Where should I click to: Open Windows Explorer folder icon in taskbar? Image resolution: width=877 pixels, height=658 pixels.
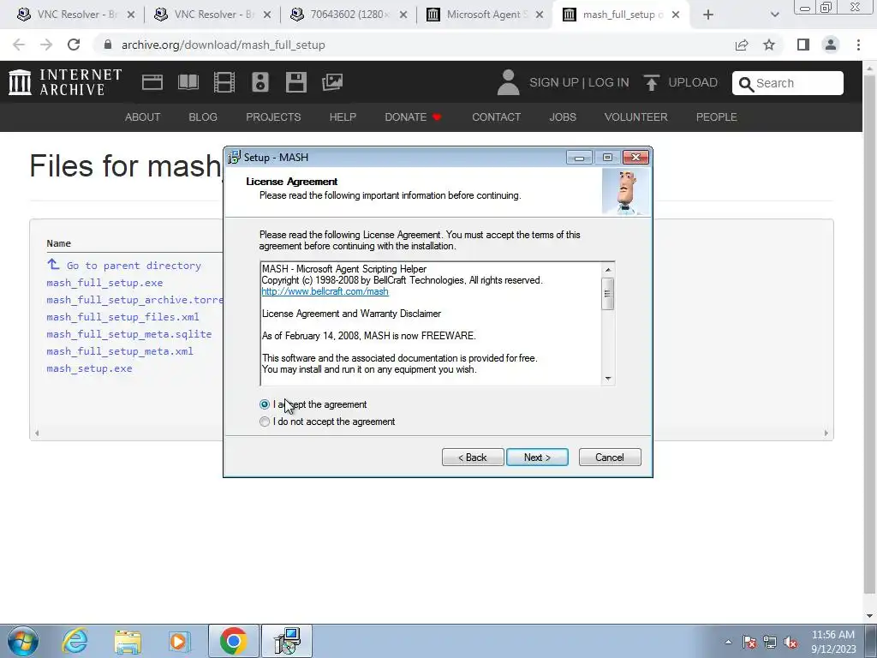128,641
